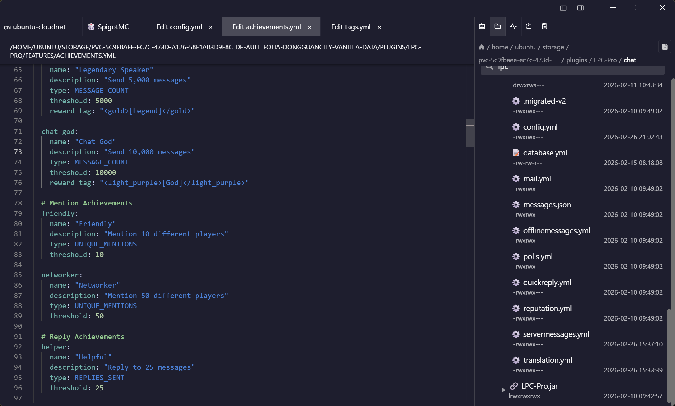
Task: Open the AI assistant robot panel
Action: (x=482, y=27)
